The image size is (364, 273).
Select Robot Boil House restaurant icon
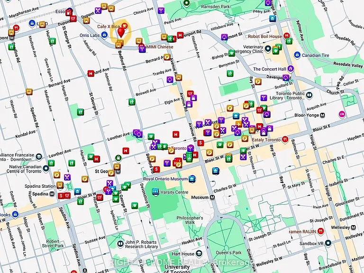(x=287, y=36)
